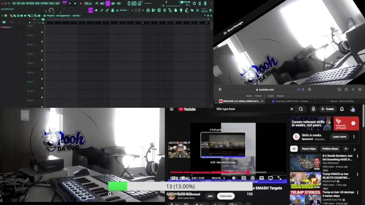
Task: Clear the YouTube search text with X
Action: 292,109
